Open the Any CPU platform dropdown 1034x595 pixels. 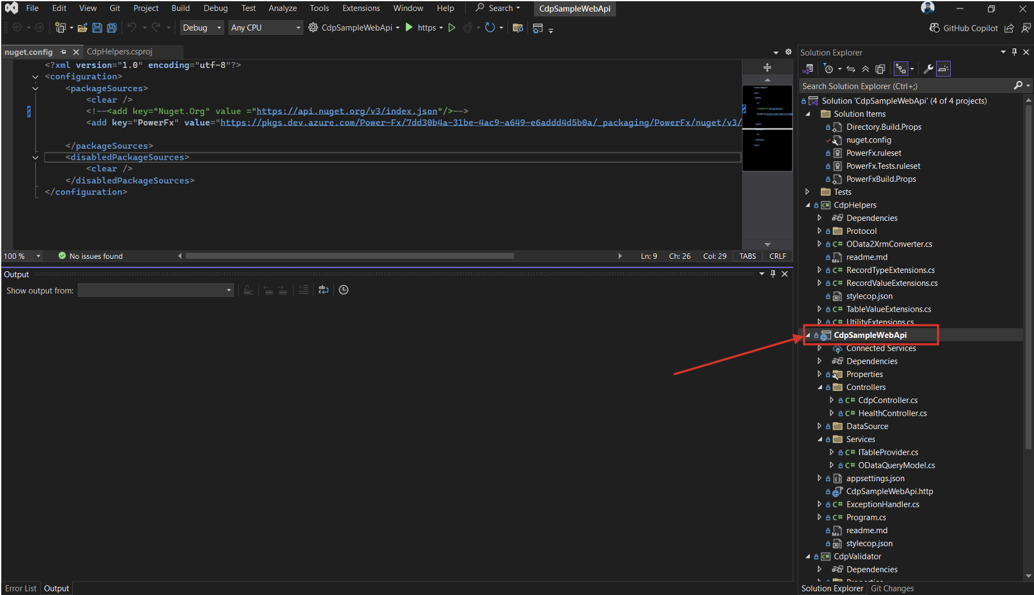tap(266, 28)
